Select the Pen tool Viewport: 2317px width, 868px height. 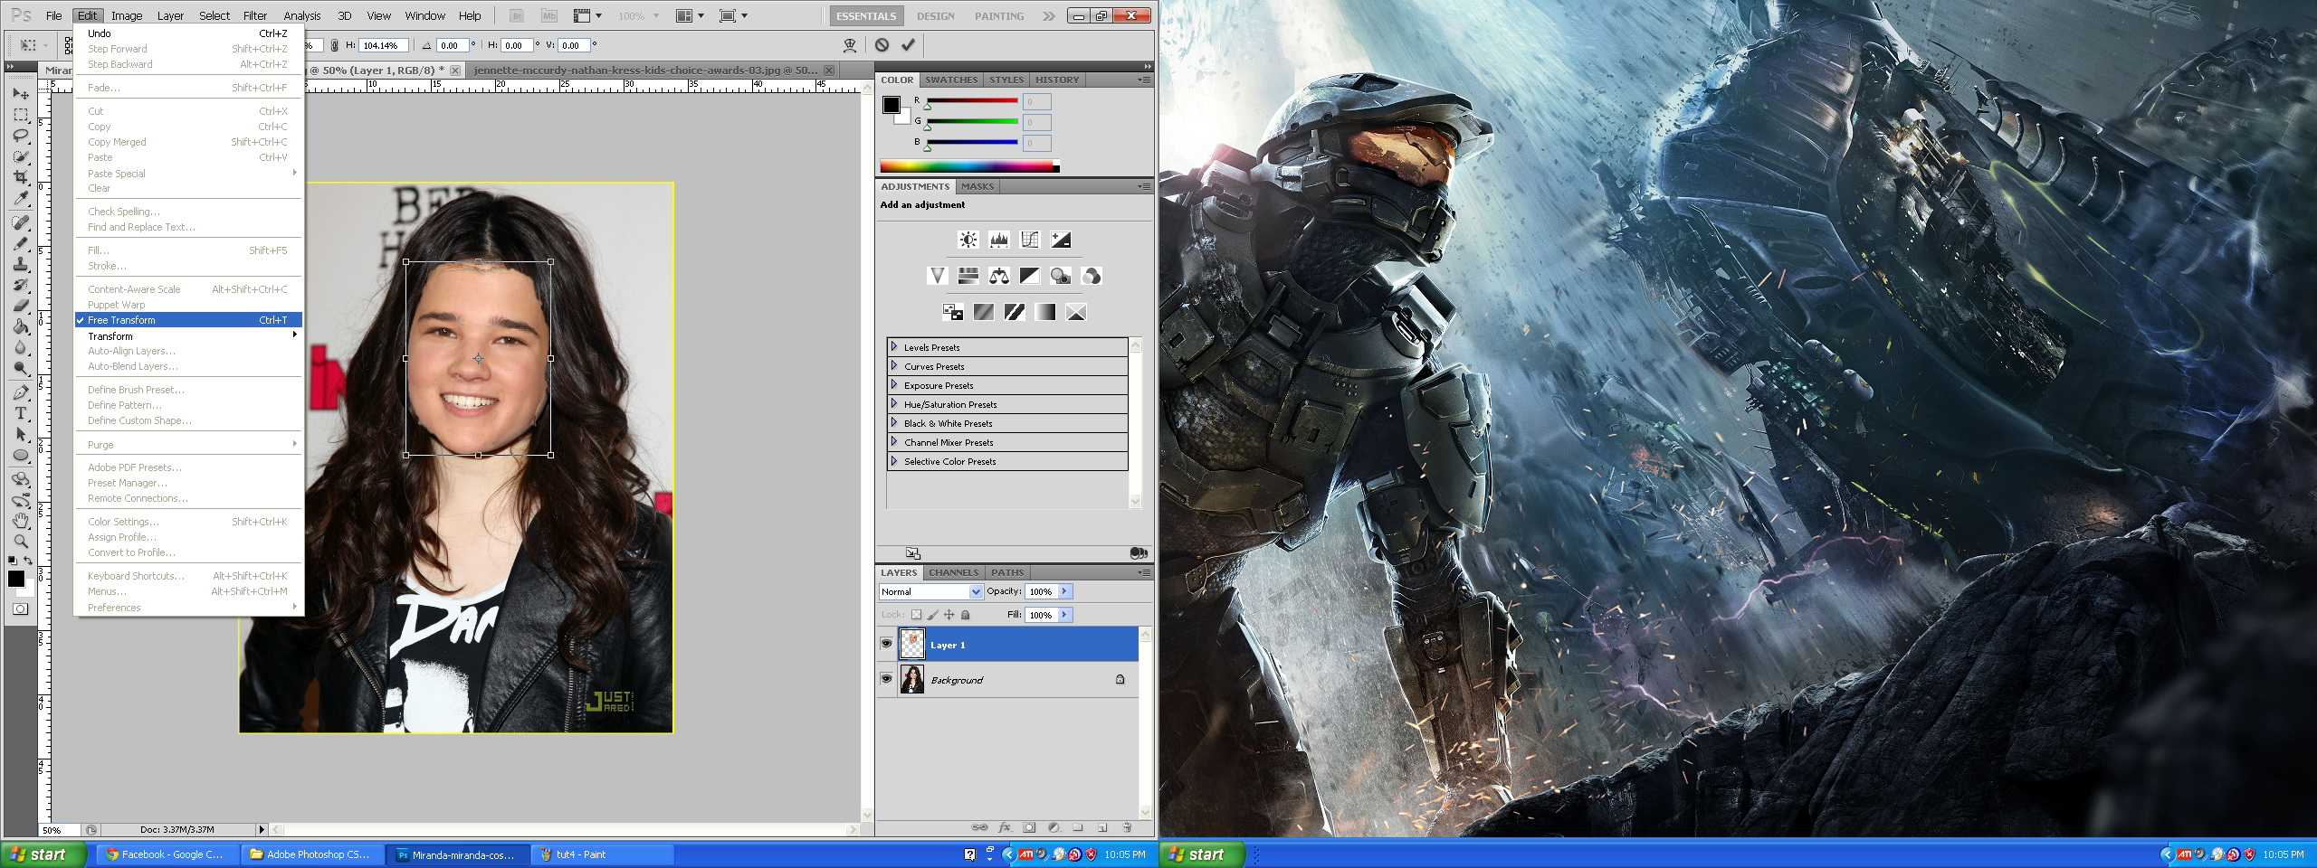21,392
